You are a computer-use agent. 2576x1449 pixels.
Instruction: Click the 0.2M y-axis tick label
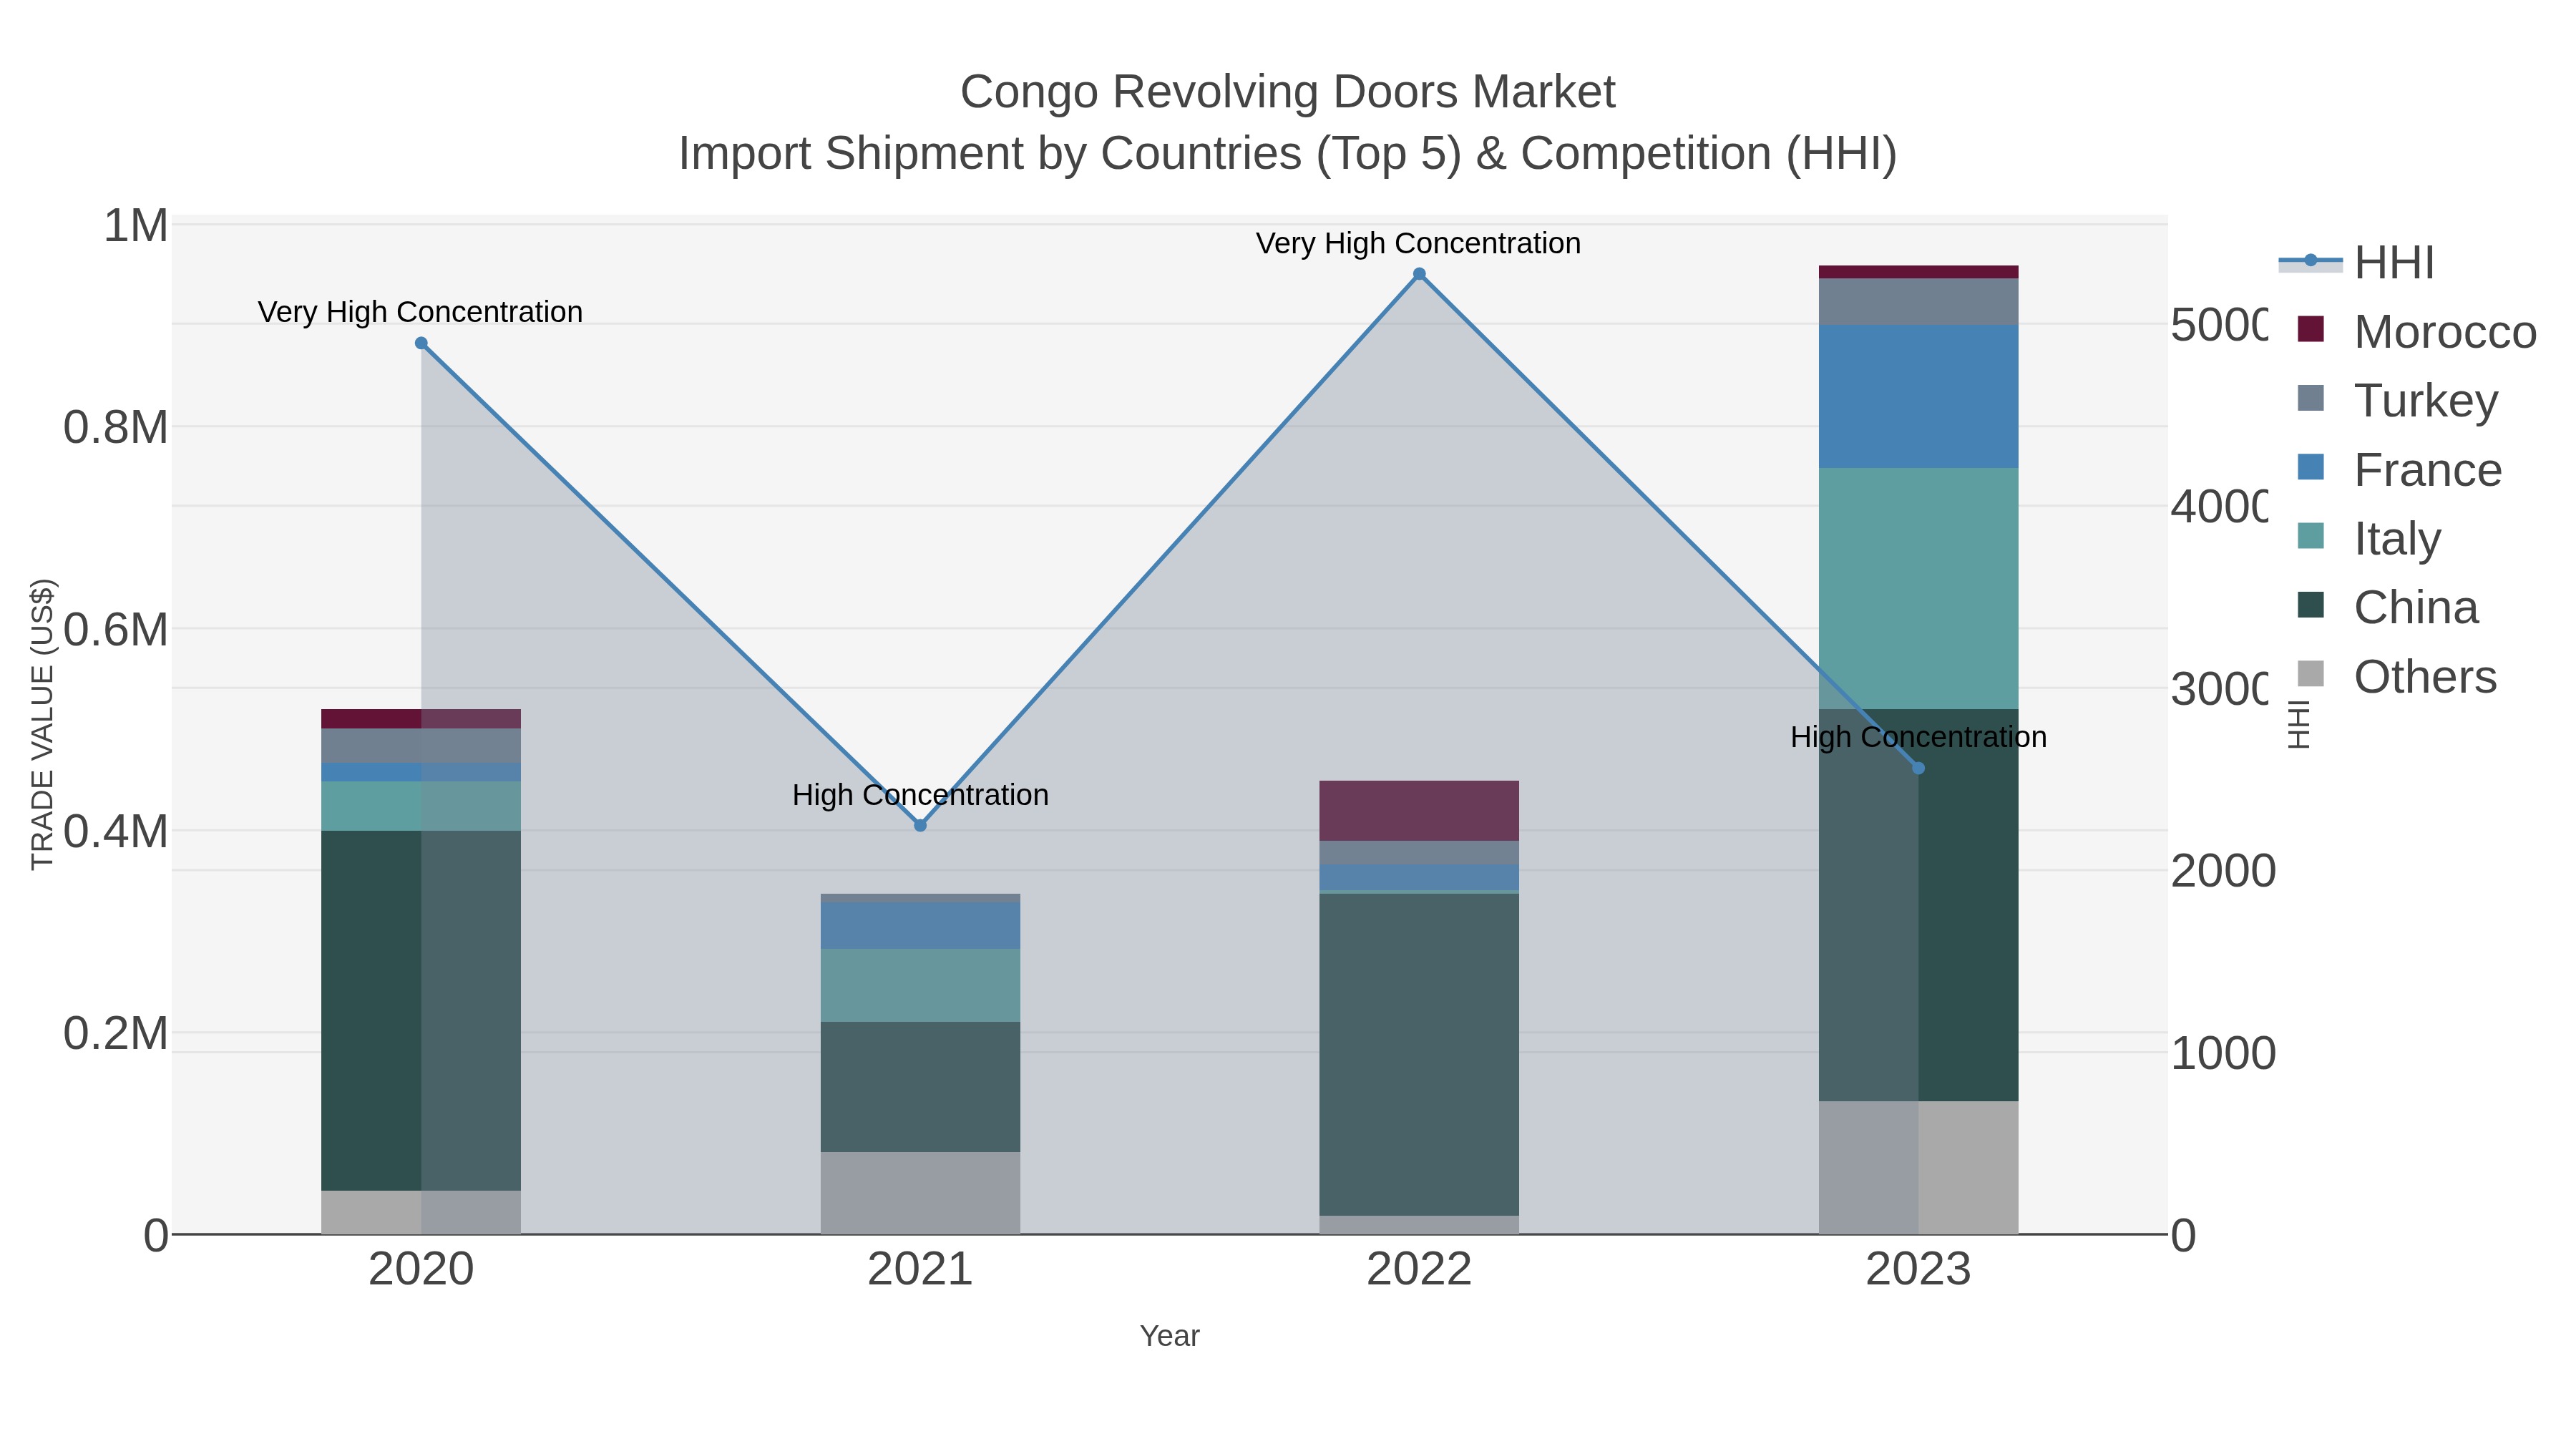pyautogui.click(x=116, y=1034)
